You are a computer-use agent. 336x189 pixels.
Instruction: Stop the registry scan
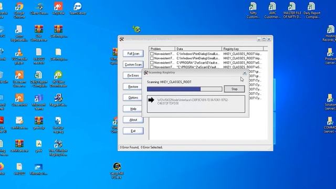point(234,89)
